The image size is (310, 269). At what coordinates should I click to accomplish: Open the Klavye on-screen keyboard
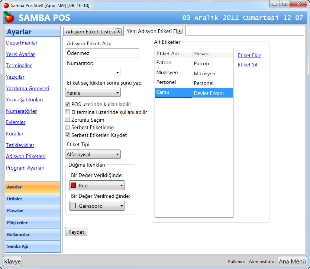tap(13, 261)
